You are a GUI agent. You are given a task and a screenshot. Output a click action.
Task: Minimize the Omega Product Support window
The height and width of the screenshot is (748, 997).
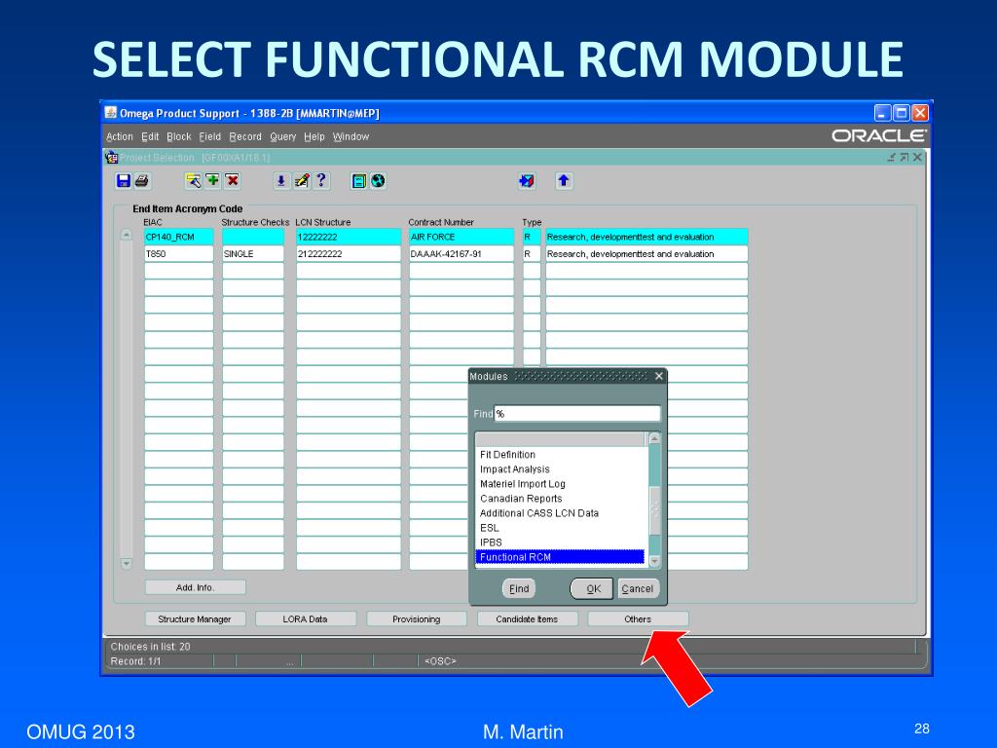(882, 113)
